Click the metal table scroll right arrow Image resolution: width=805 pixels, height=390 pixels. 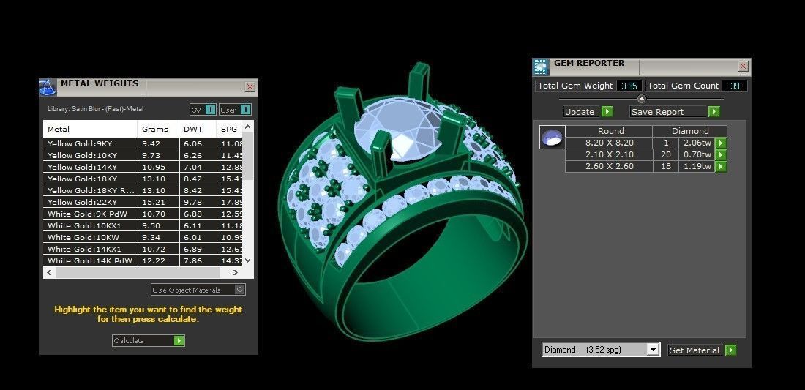[x=236, y=272]
